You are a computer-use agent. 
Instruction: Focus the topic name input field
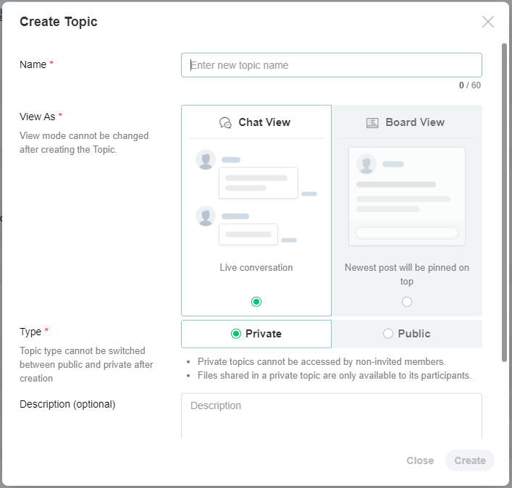click(331, 65)
